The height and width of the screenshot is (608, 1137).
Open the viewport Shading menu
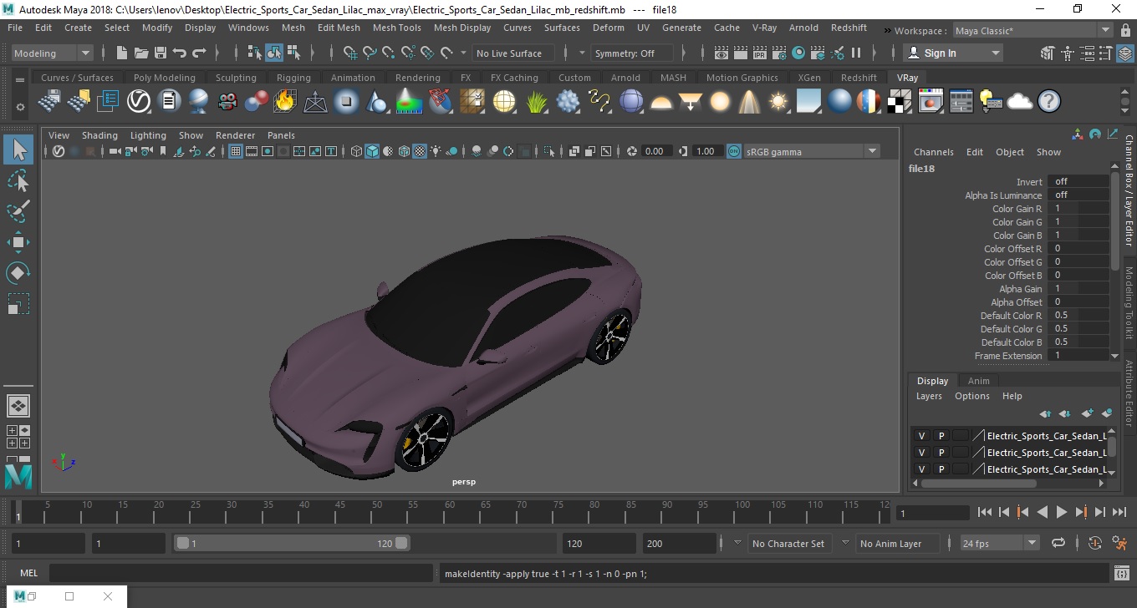[x=99, y=135]
